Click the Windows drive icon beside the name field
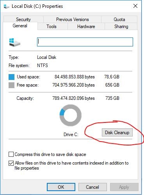The width and height of the screenshot is (144, 195). pos(15,43)
